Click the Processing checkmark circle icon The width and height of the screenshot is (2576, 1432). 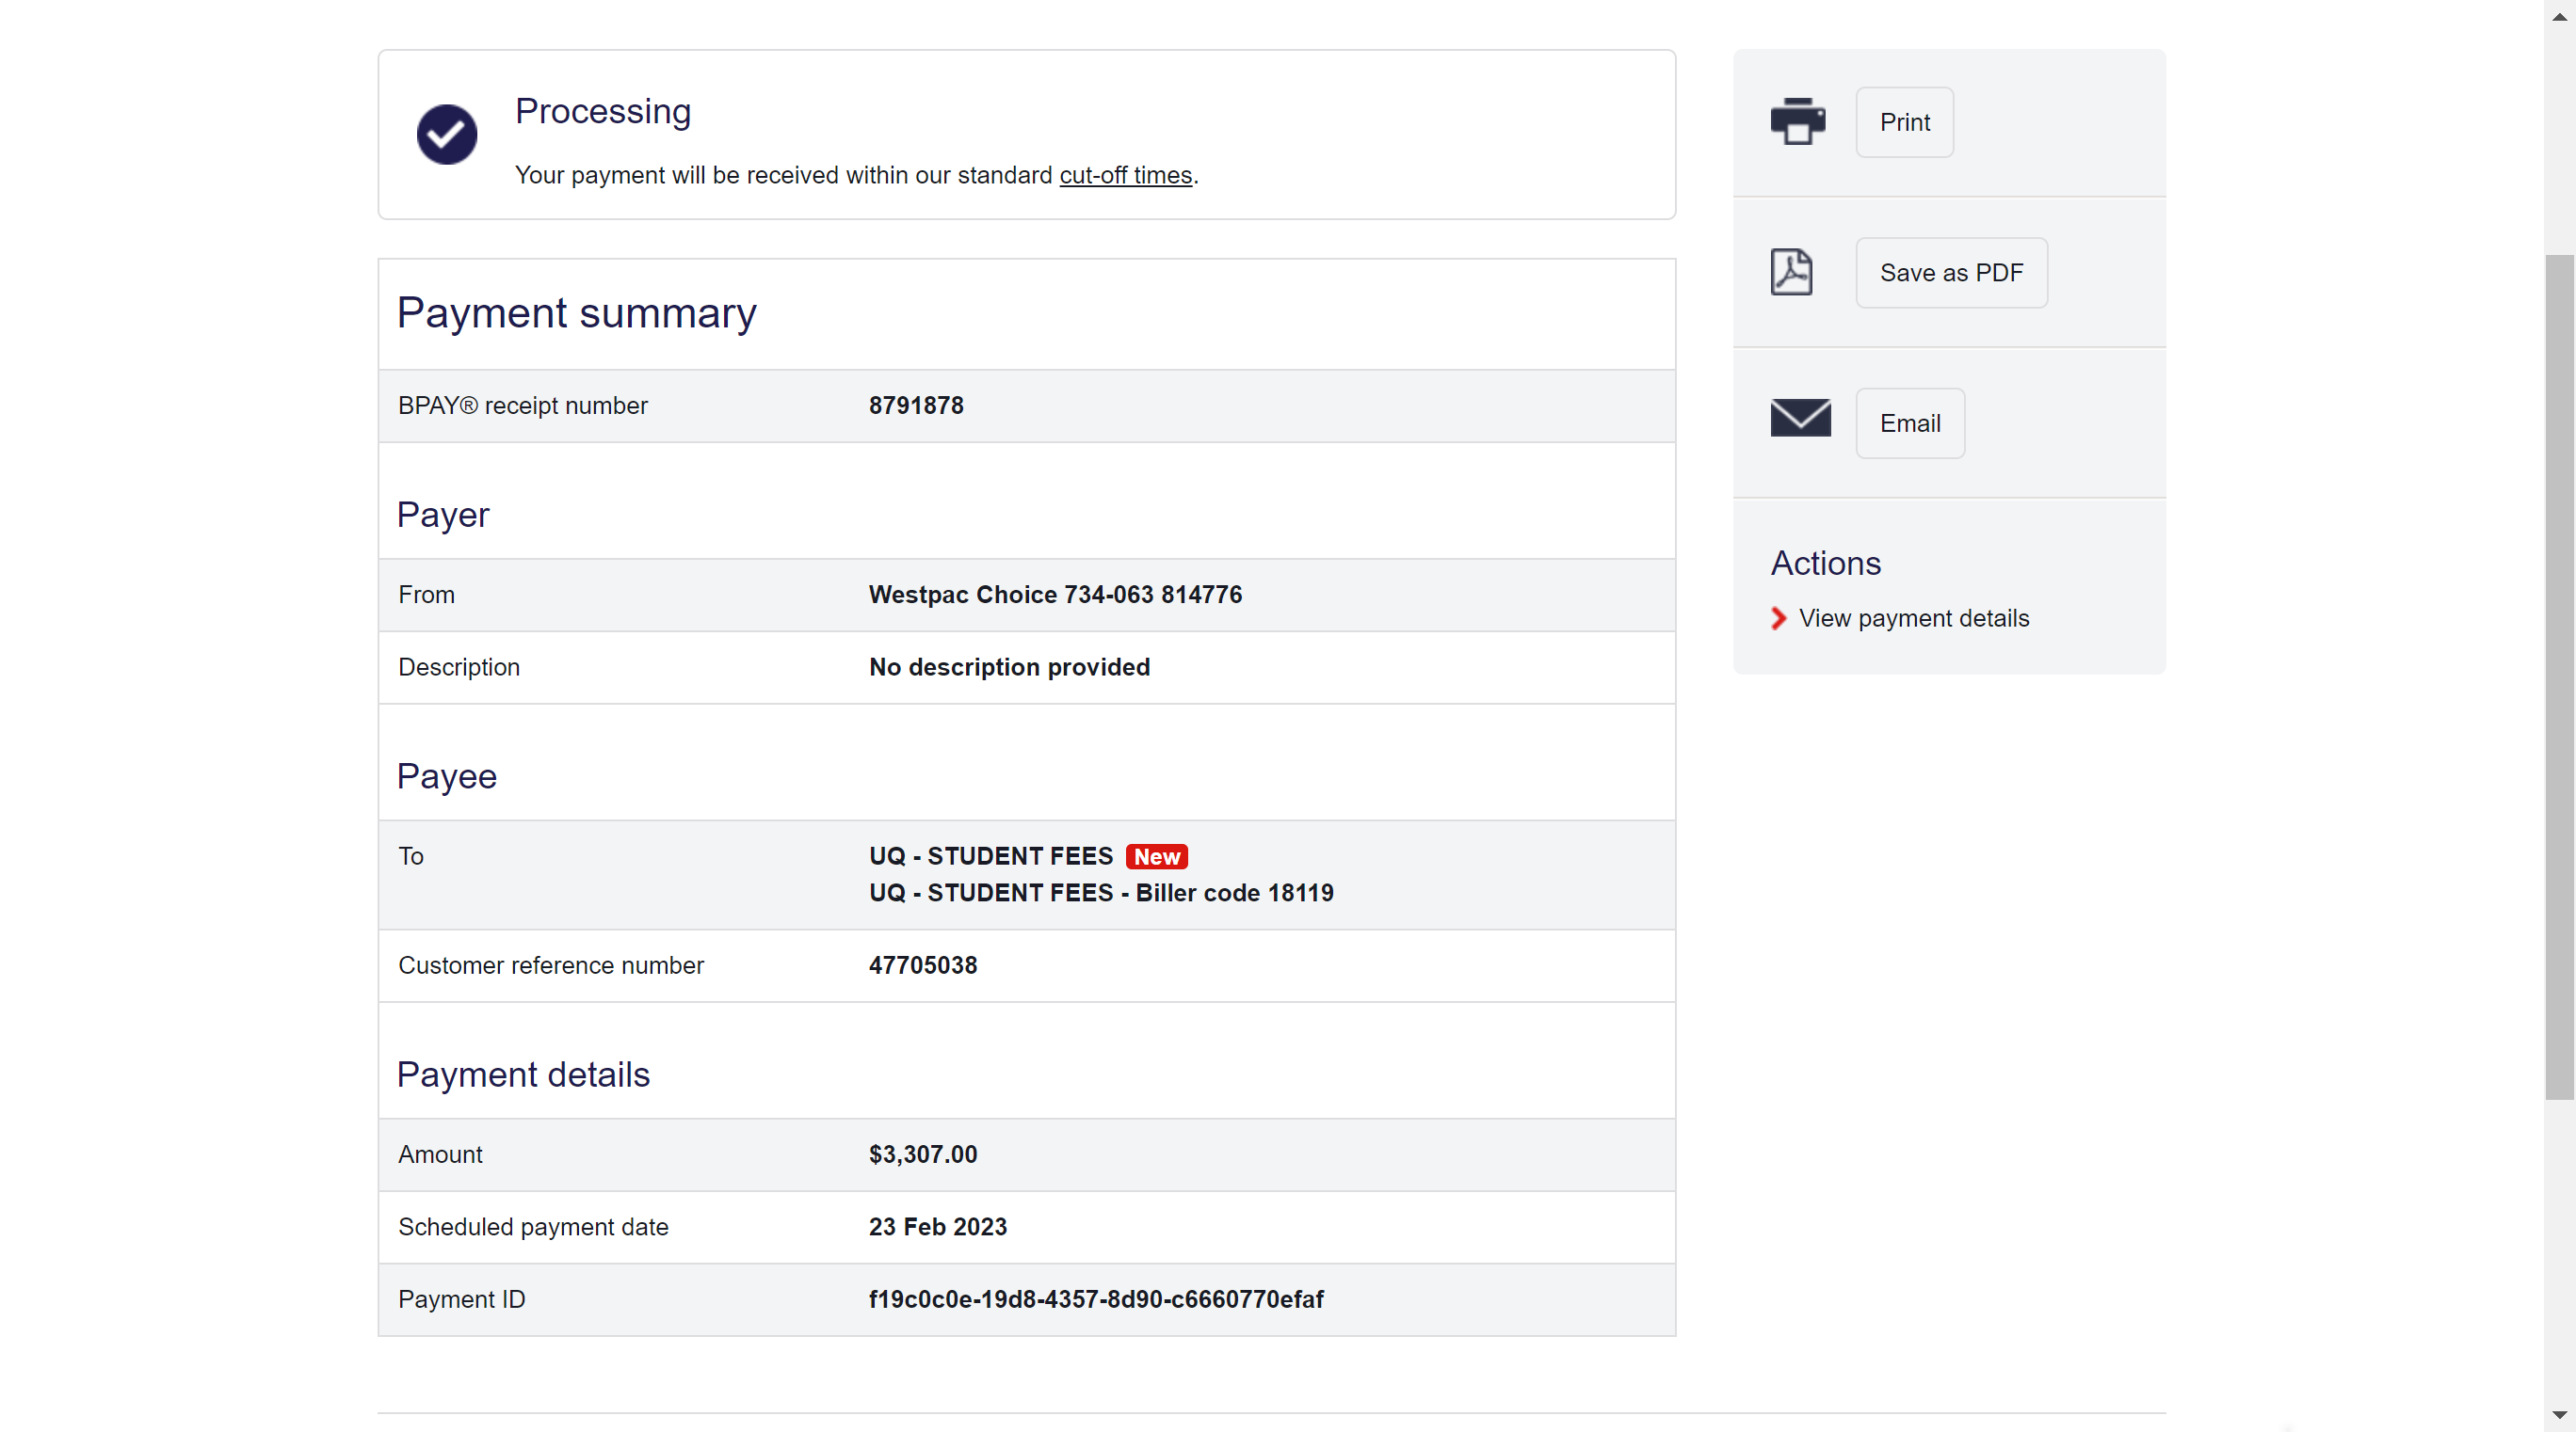(x=446, y=134)
